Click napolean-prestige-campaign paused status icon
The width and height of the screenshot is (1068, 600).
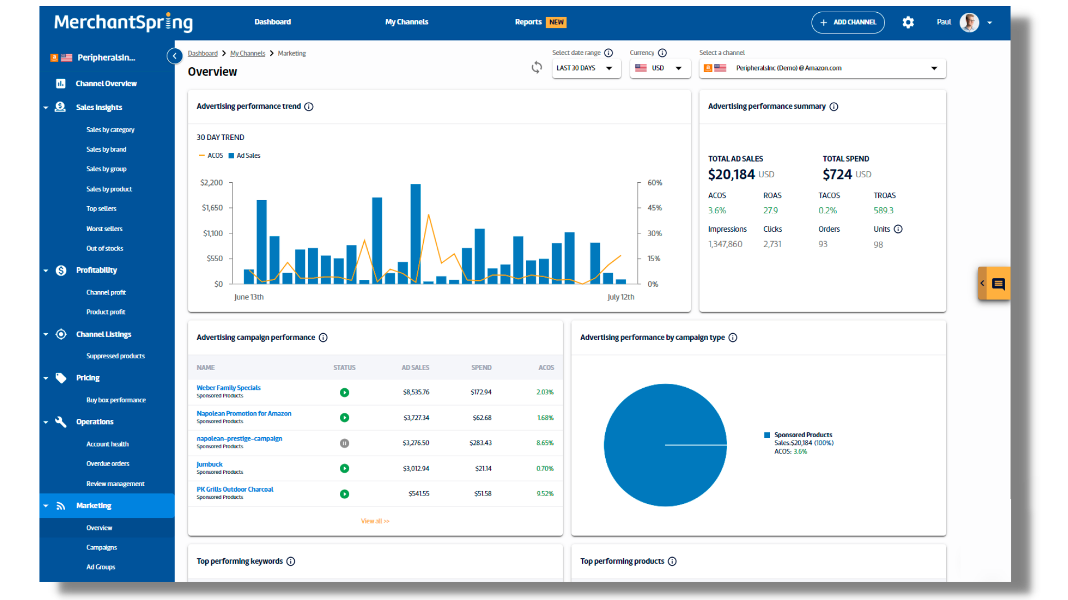tap(344, 443)
